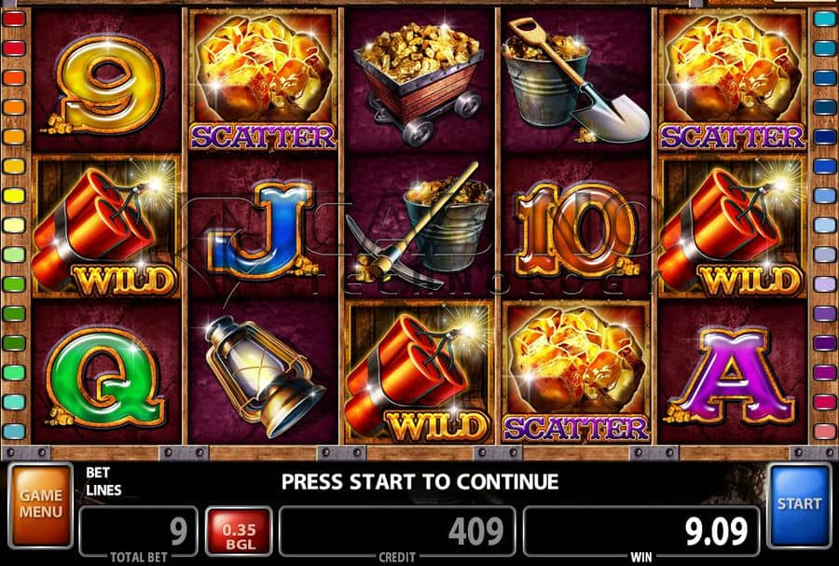Click the dynamite WILD on the middle reel
839x566 pixels.
tap(419, 373)
